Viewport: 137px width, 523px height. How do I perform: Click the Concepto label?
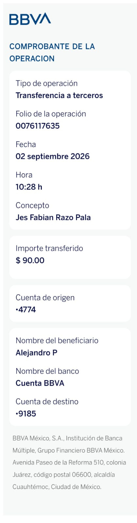coord(32,206)
